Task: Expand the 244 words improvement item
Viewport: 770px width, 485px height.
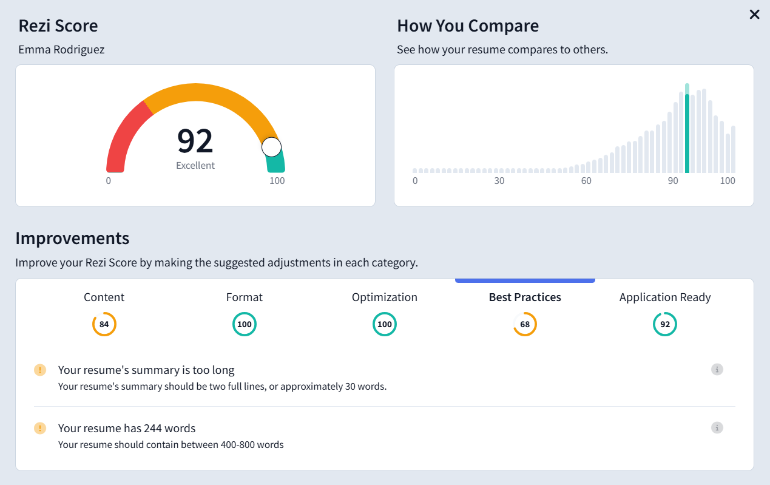Action: point(126,428)
